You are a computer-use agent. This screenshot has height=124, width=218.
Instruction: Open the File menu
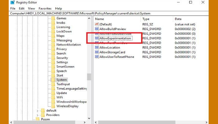(x=12, y=8)
